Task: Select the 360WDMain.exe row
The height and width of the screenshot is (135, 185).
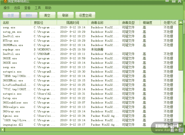Action: coord(89,45)
